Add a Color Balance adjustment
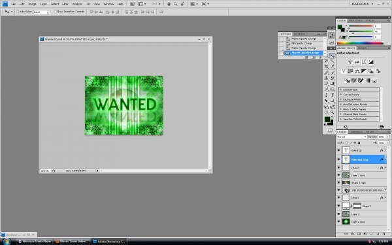Image resolution: width=392 pixels, height=245 pixels. pyautogui.click(x=357, y=71)
